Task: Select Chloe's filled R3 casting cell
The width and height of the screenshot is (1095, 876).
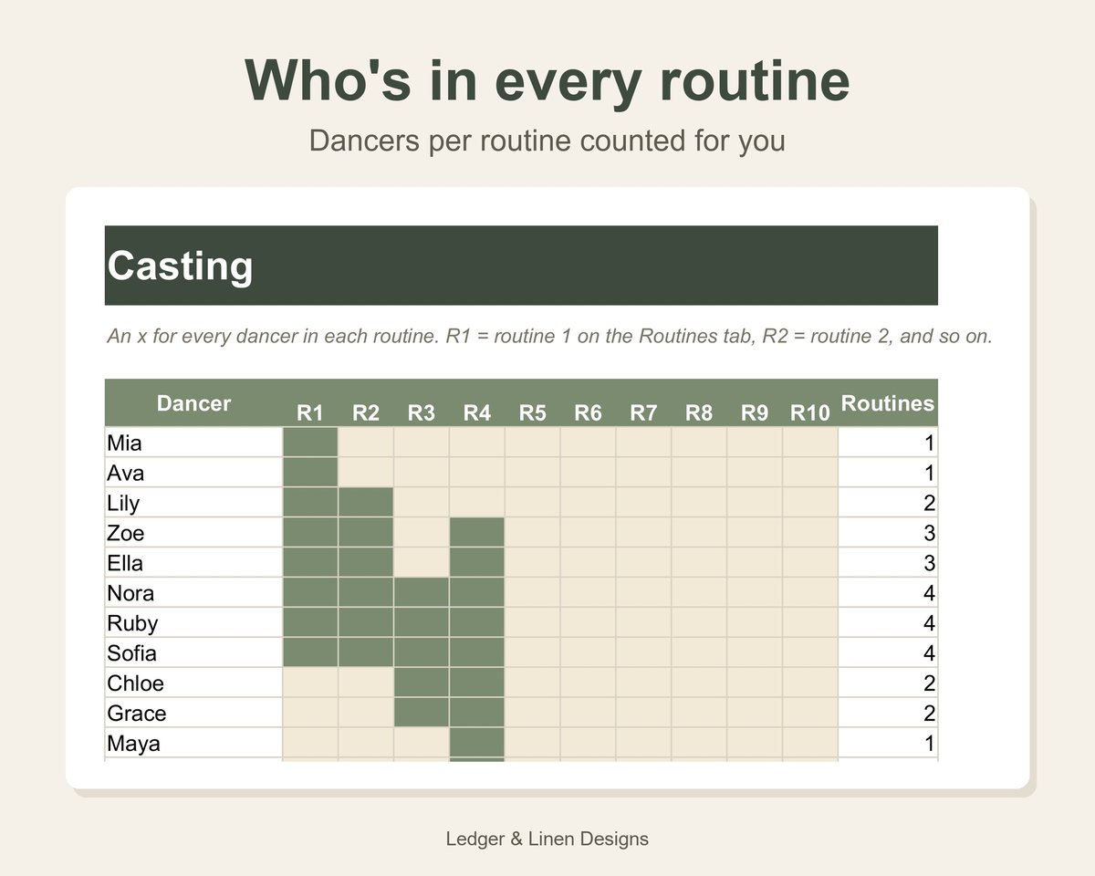Action: coord(422,683)
